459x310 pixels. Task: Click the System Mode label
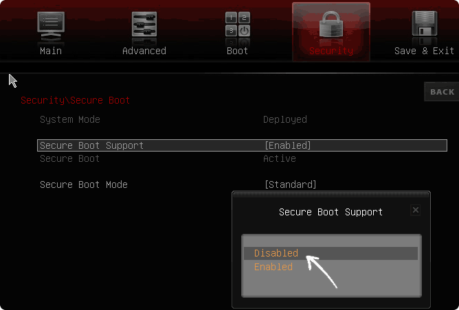coord(70,119)
